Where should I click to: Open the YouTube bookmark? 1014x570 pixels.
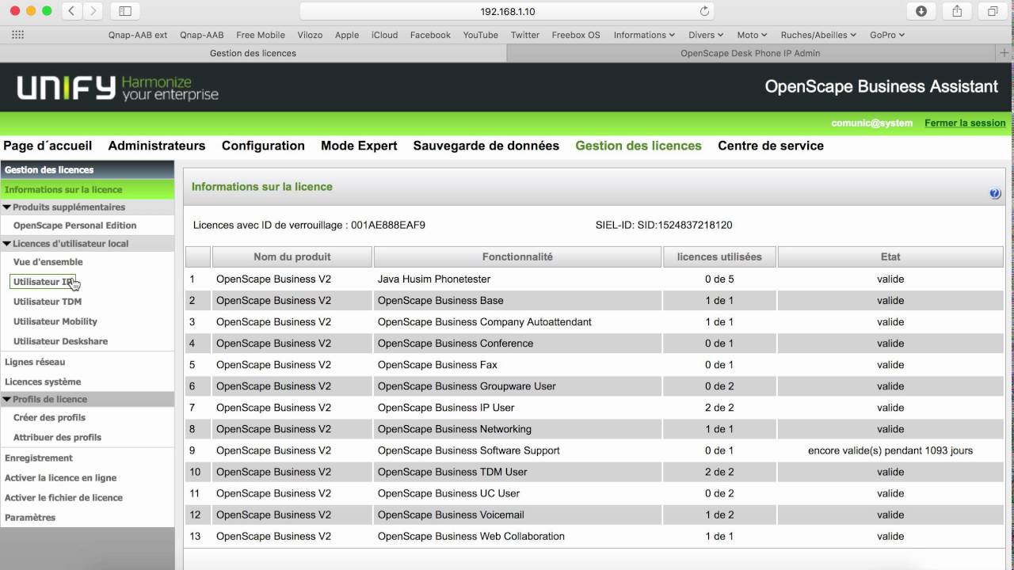481,35
